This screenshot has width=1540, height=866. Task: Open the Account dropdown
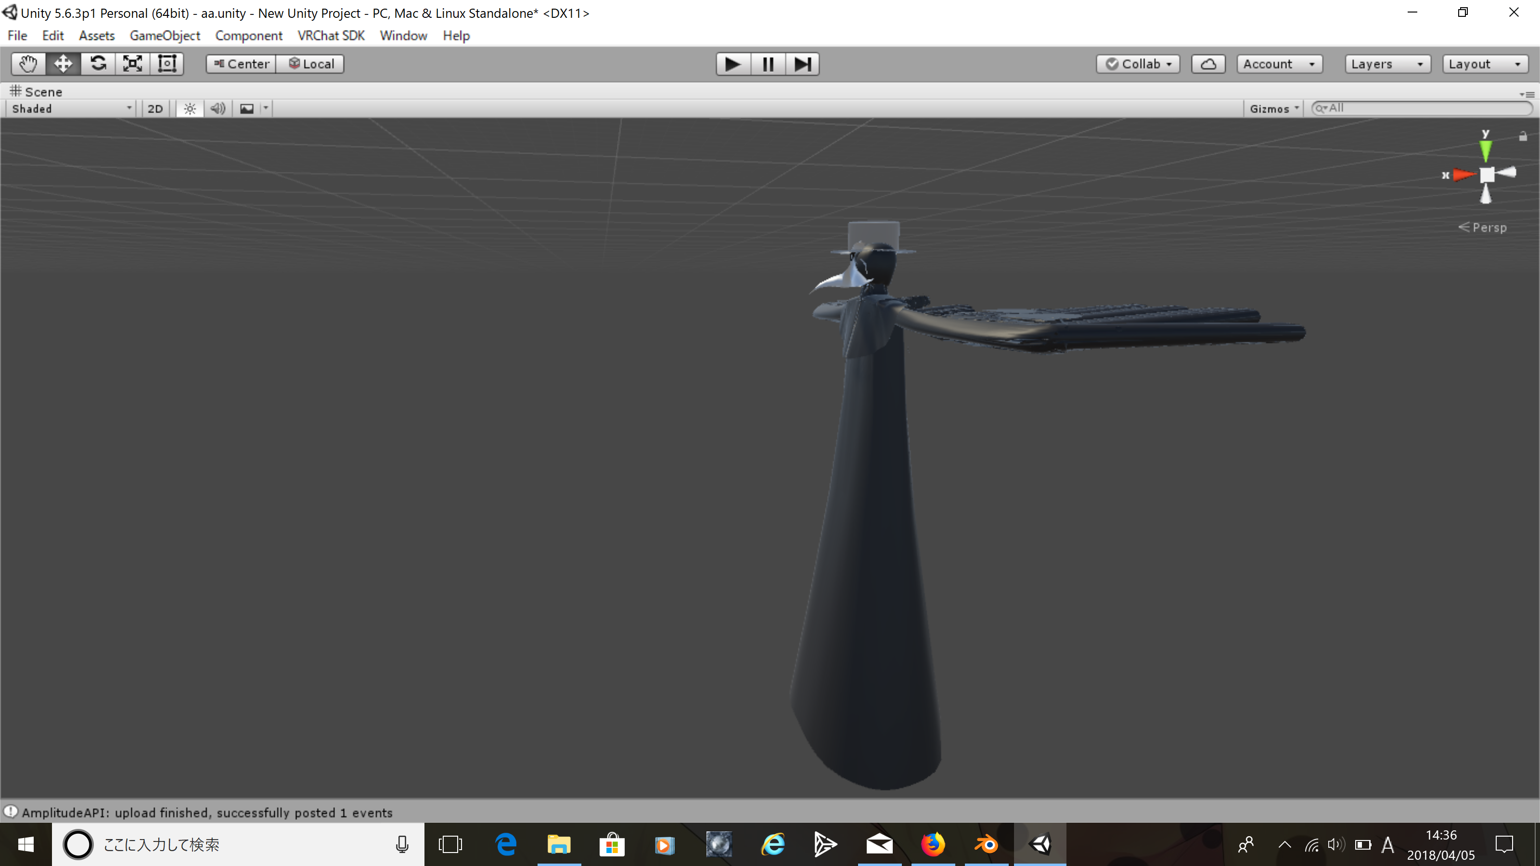[x=1279, y=64]
